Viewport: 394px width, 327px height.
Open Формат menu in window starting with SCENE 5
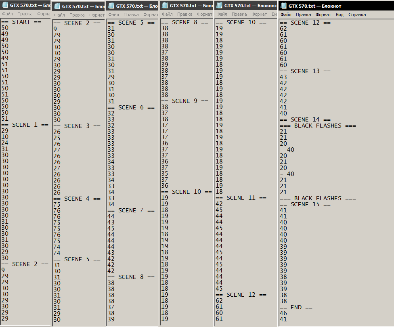coord(151,15)
